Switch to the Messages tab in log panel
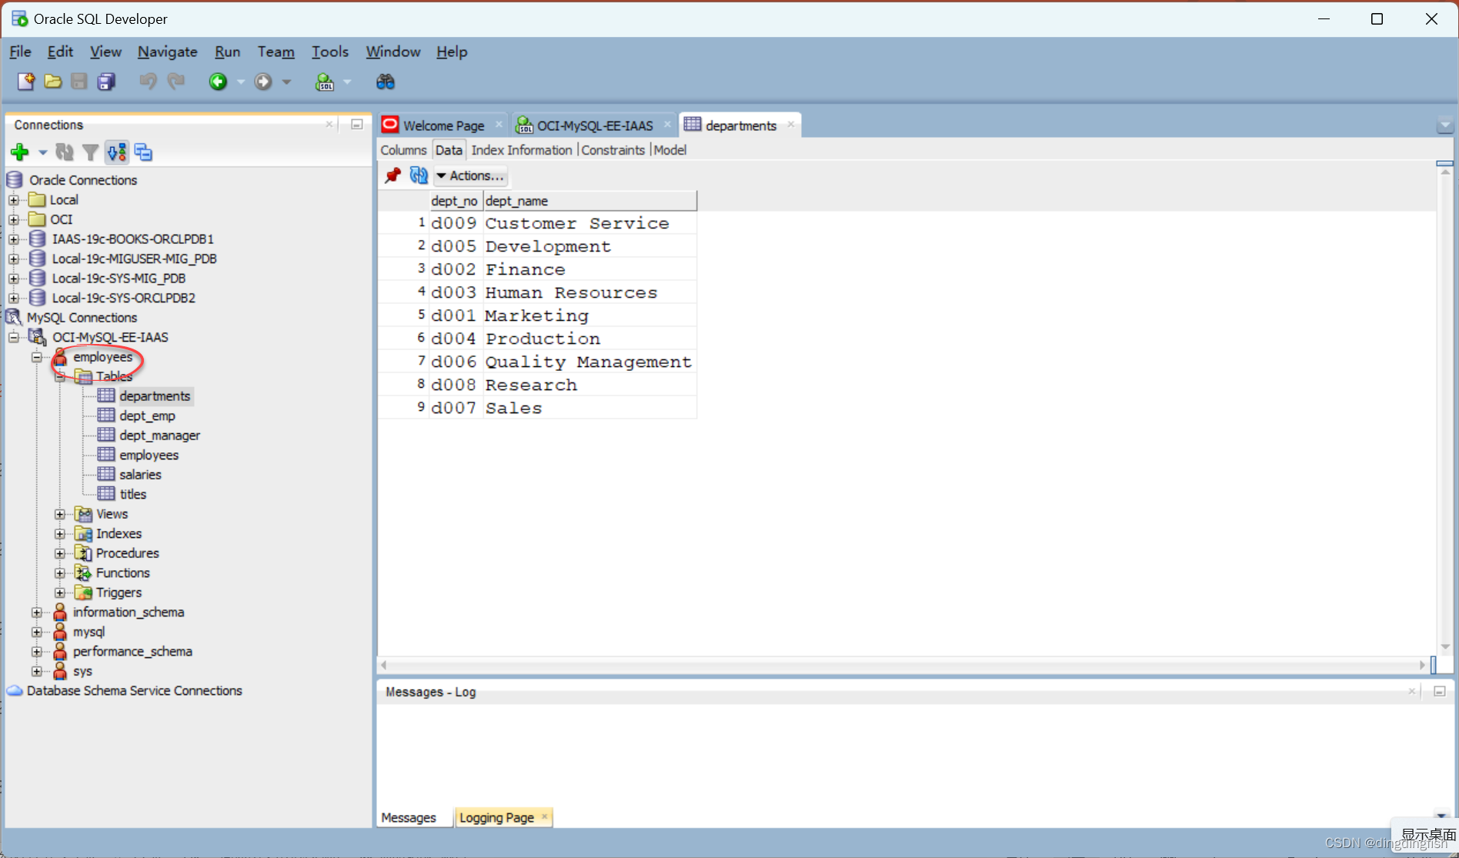 (409, 817)
